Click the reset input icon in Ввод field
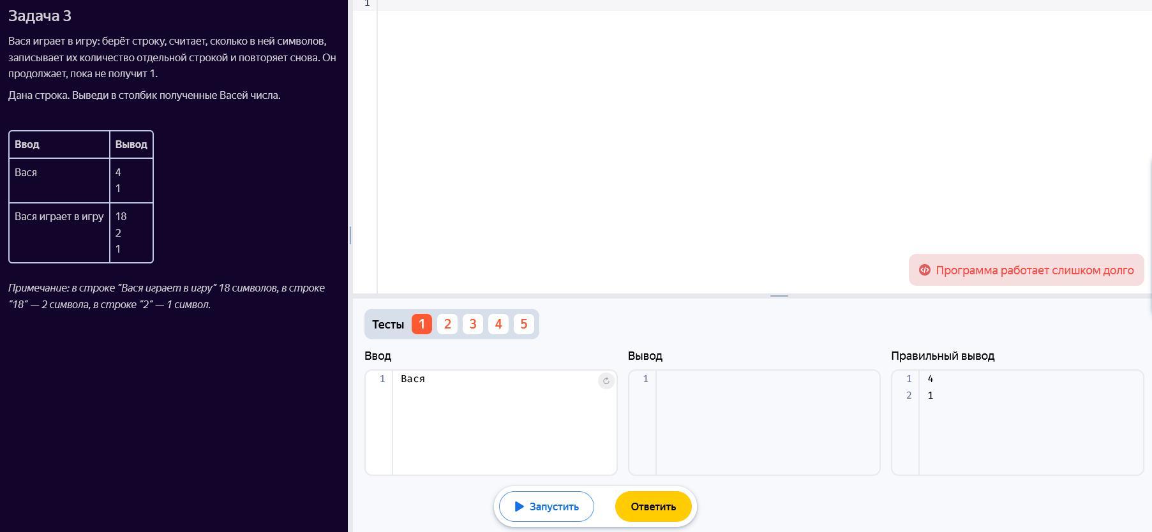 click(x=606, y=381)
